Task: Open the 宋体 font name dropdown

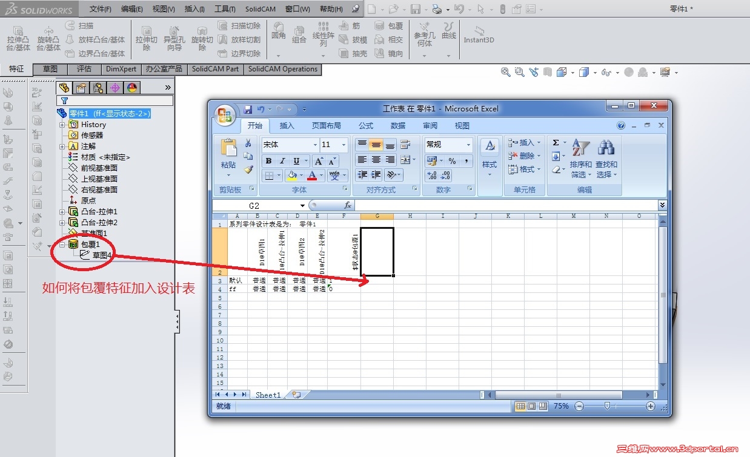Action: (x=315, y=145)
